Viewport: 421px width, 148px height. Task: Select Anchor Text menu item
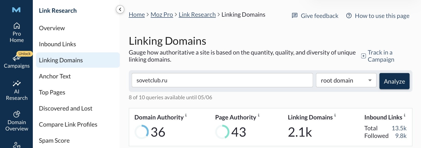pyautogui.click(x=55, y=76)
